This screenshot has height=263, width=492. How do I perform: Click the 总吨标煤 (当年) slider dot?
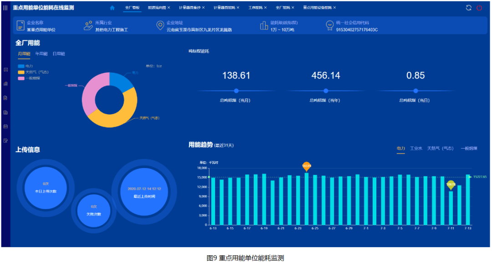pos(326,91)
